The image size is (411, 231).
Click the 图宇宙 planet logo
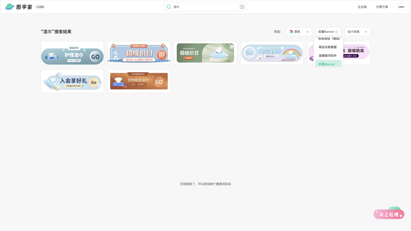tap(10, 7)
